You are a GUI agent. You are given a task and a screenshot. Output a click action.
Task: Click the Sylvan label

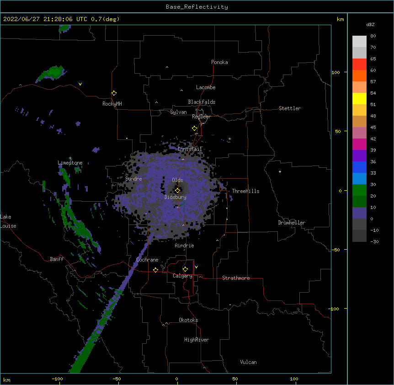178,112
